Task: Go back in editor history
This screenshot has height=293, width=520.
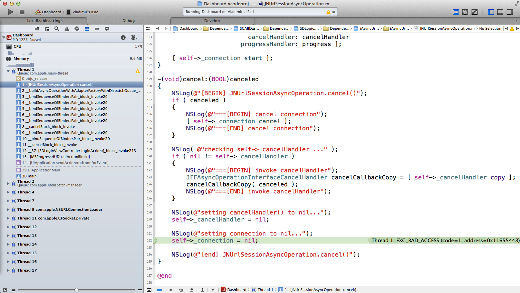Action: click(x=158, y=28)
